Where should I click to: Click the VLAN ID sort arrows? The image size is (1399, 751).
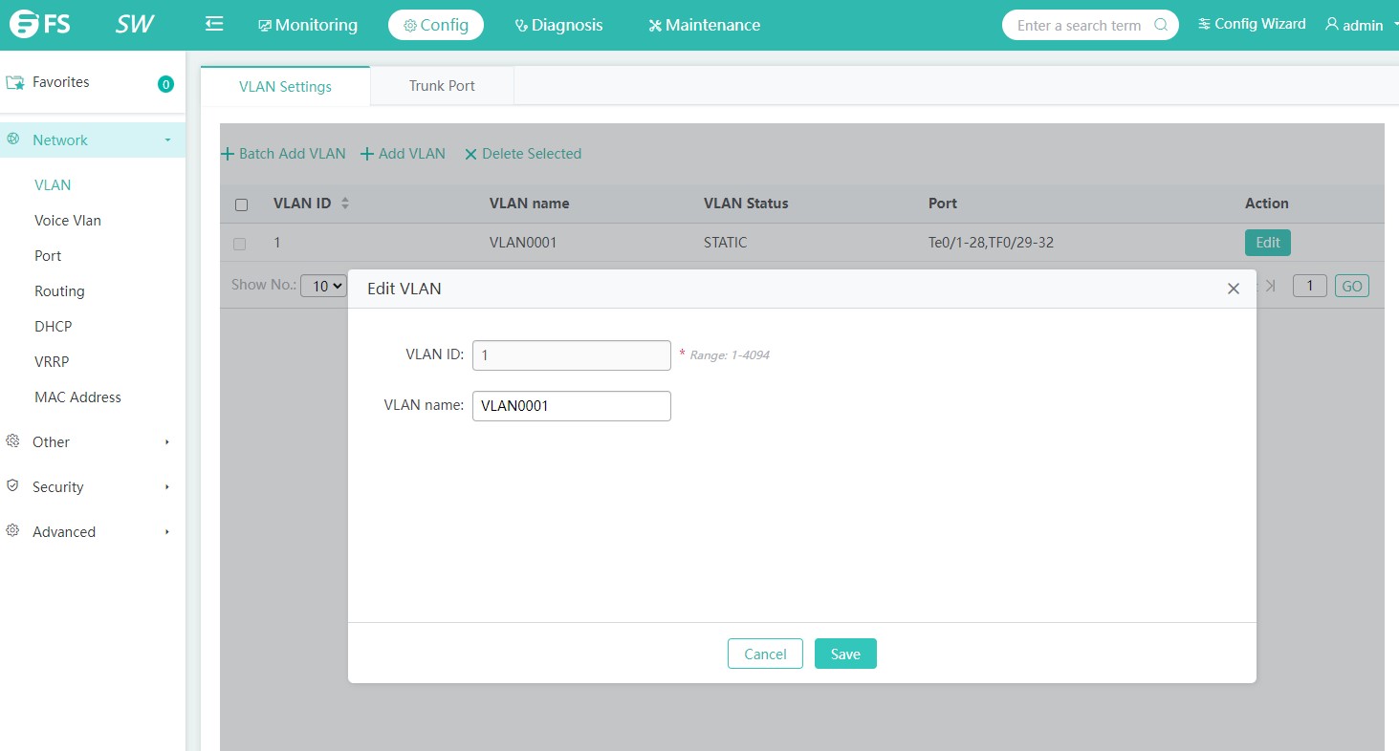click(x=345, y=204)
